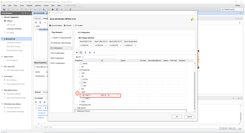Enable the UART 1 checkbox

click(83, 98)
